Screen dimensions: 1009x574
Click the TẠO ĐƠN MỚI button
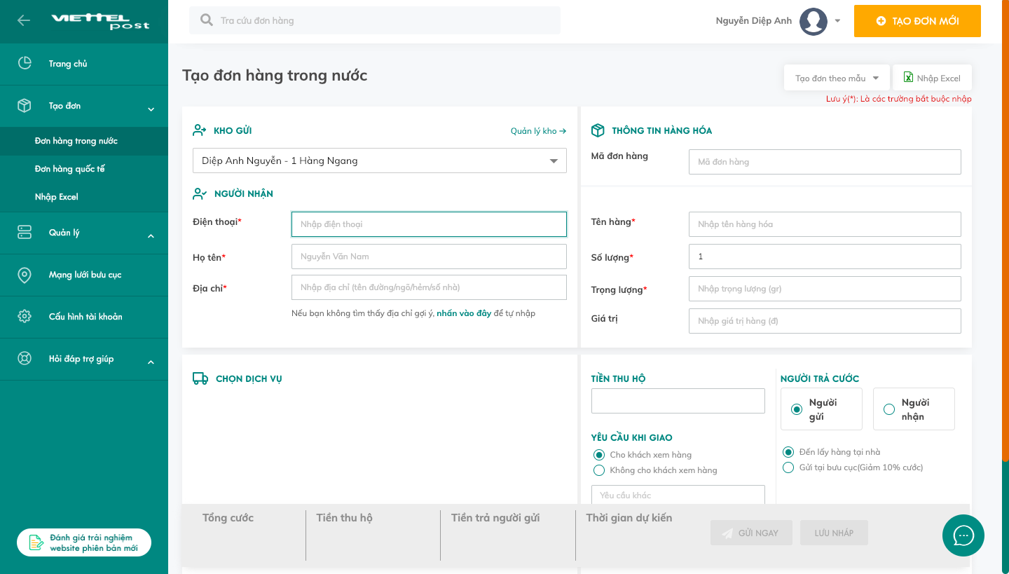[917, 21]
